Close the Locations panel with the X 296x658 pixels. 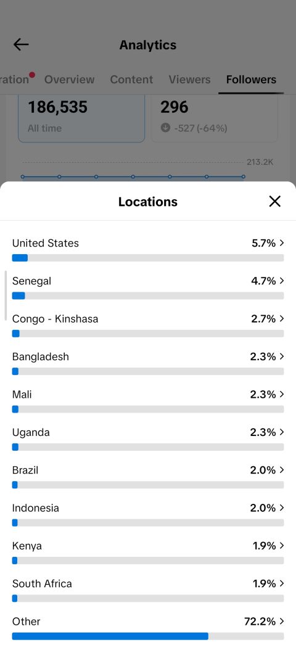274,202
